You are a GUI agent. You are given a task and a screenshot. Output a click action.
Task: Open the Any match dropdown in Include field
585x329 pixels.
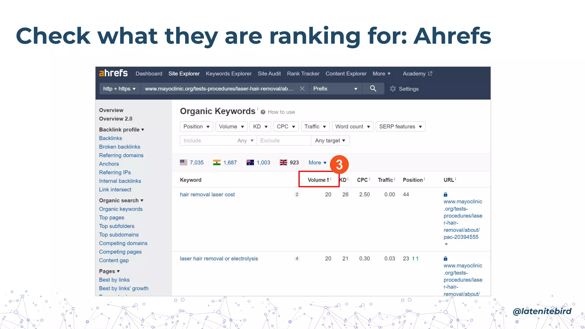pos(246,141)
